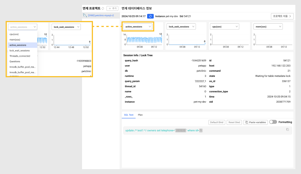This screenshot has height=174, width=301.
Task: Click the host value 192.168.122.203
Action: pyautogui.click(x=281, y=66)
